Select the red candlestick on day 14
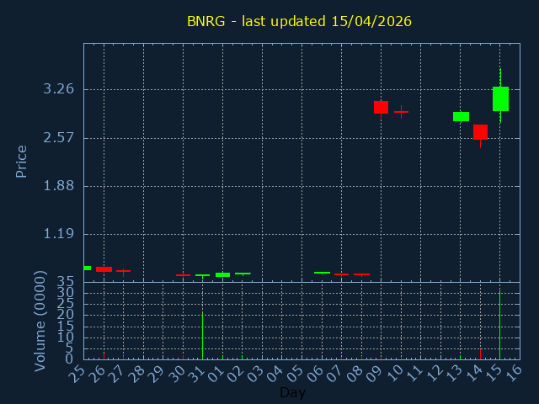 (480, 132)
